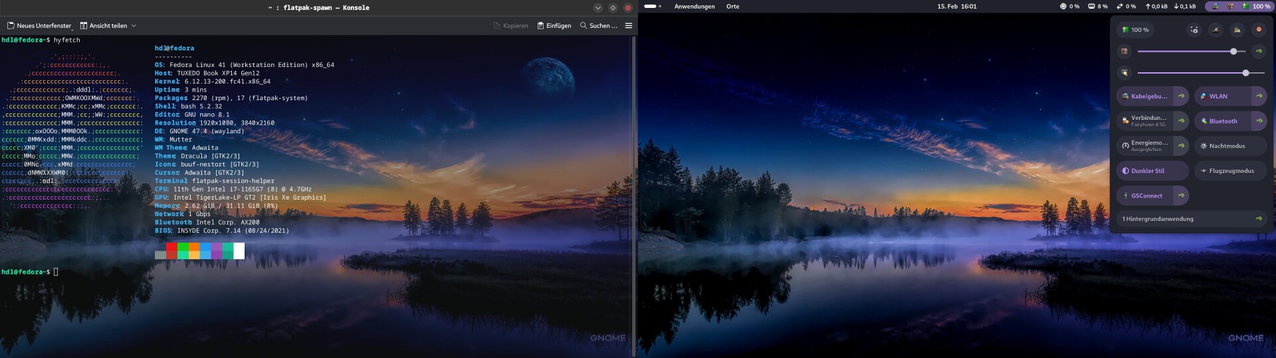This screenshot has width=1276, height=358.
Task: Click the volume speaker icon beside first slider
Action: [x=1124, y=51]
